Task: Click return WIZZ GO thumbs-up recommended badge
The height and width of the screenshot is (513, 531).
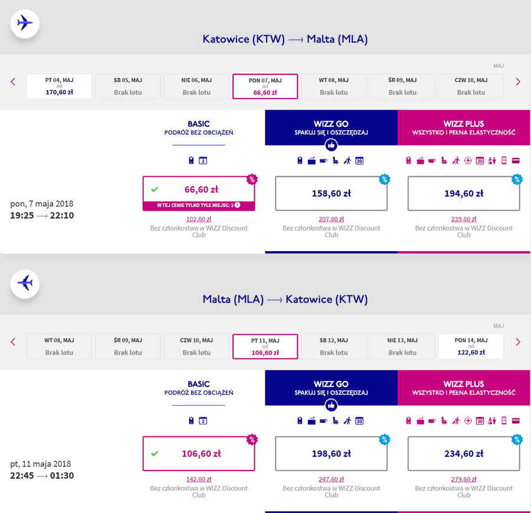Action: click(x=331, y=406)
